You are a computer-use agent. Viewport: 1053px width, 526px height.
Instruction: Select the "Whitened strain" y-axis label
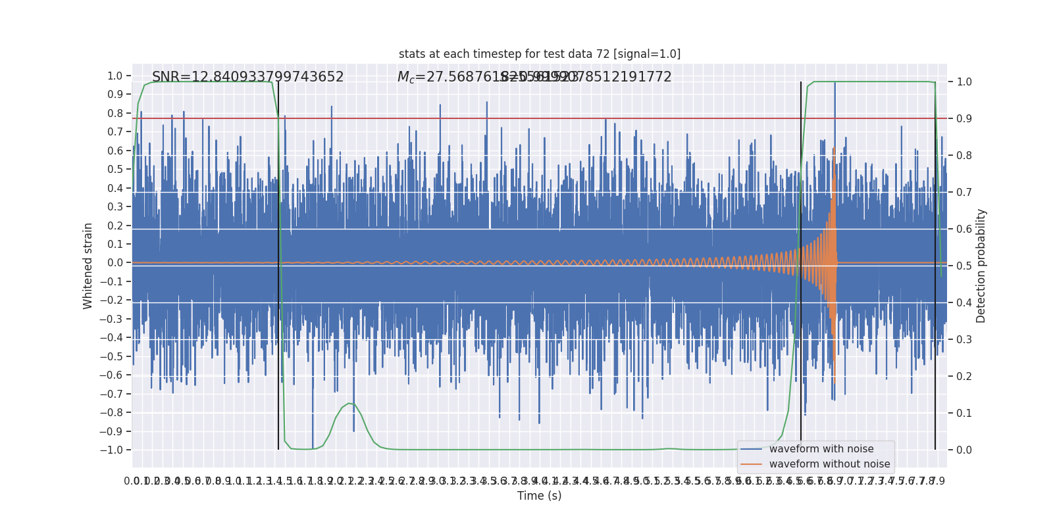88,266
